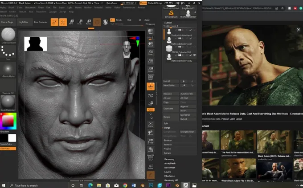Screen dimensions: 303x188
Task: Activate the Edit mode button
Action: [x=54, y=22]
